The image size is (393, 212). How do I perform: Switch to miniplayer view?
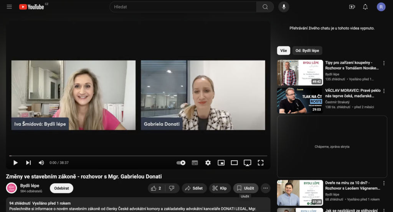coord(221,163)
